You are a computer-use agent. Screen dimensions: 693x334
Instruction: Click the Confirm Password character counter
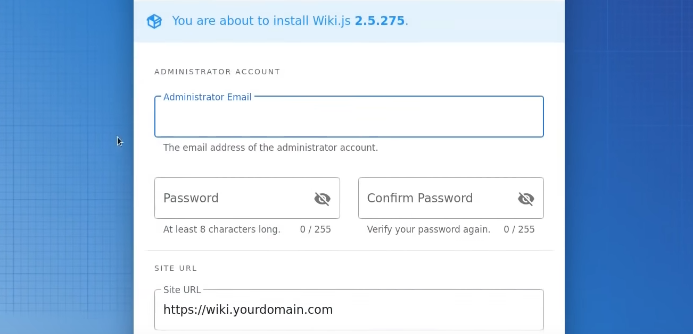[519, 229]
